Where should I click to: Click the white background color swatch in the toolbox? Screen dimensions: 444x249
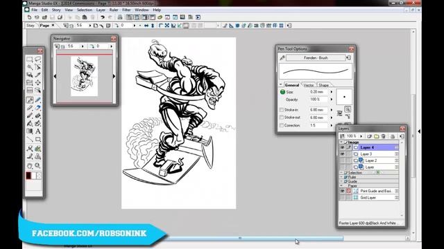tap(34, 175)
